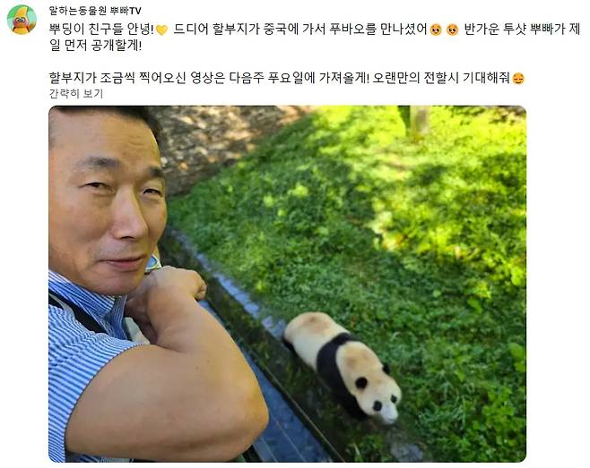Click the man's face in the photo

(x=108, y=205)
